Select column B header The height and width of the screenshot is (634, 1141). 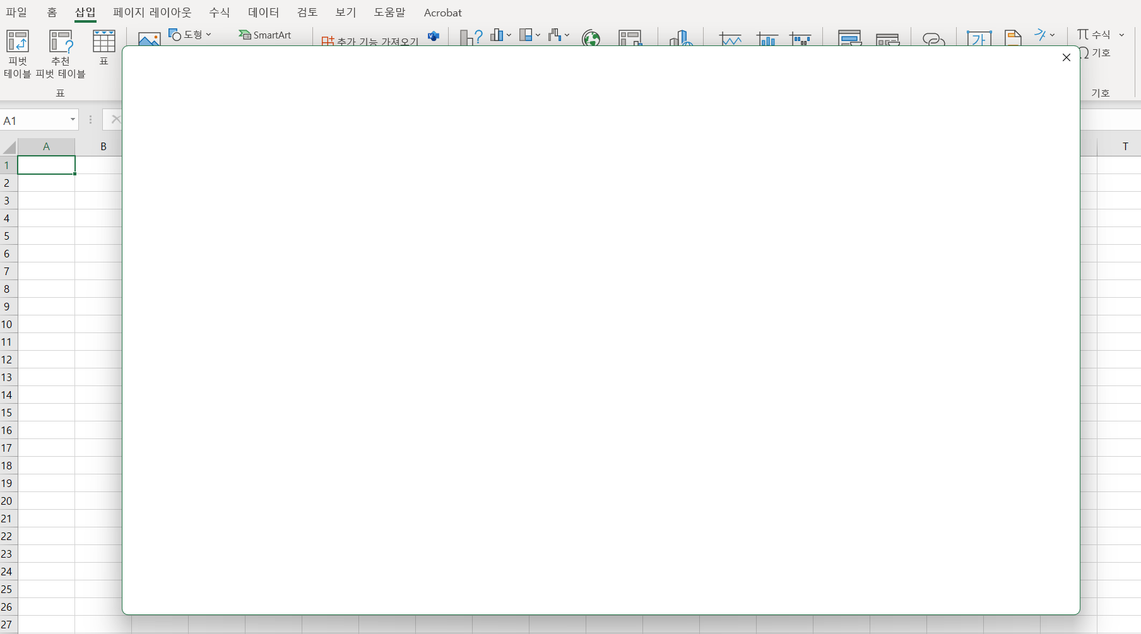pyautogui.click(x=103, y=146)
